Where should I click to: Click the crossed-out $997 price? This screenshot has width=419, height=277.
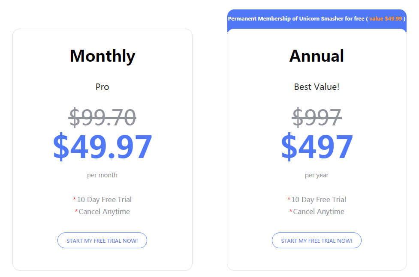tap(317, 117)
